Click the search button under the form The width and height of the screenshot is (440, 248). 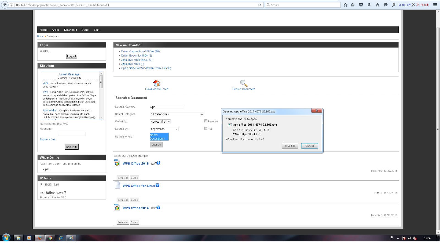tap(156, 144)
